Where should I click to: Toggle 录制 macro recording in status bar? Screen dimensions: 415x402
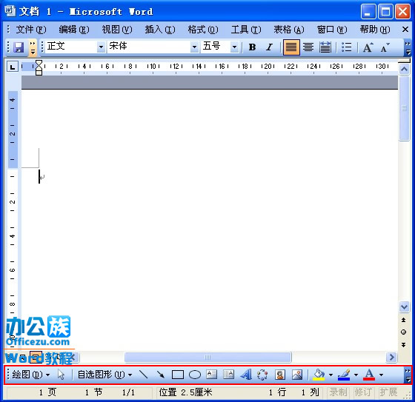pyautogui.click(x=338, y=392)
